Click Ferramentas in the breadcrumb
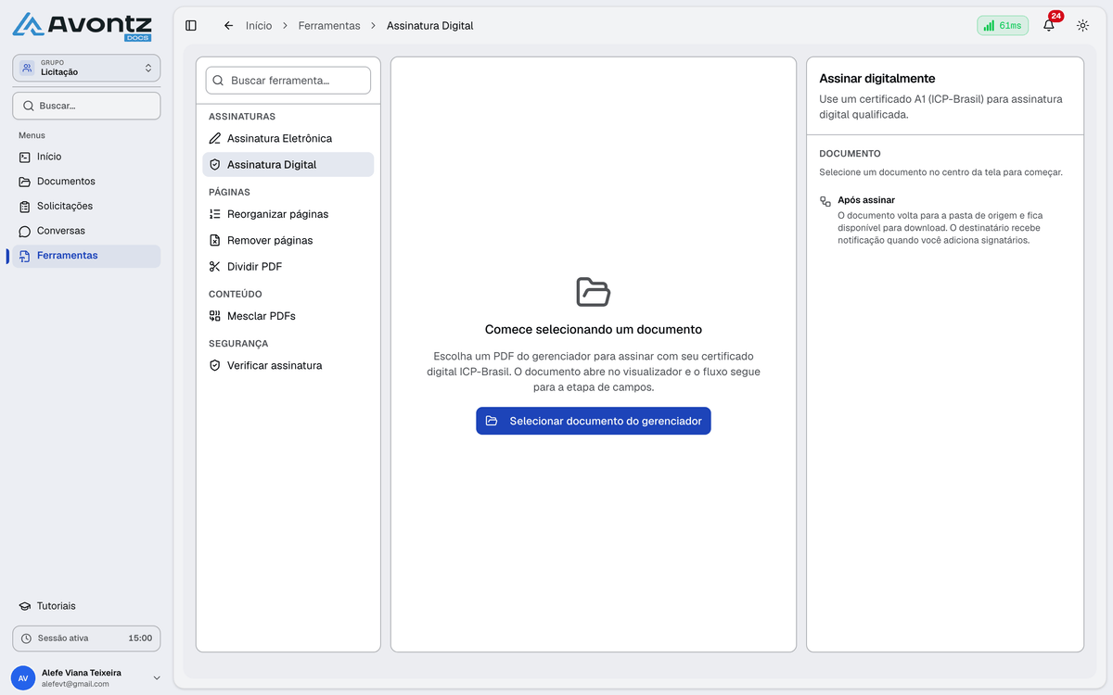This screenshot has height=695, width=1113. (329, 26)
